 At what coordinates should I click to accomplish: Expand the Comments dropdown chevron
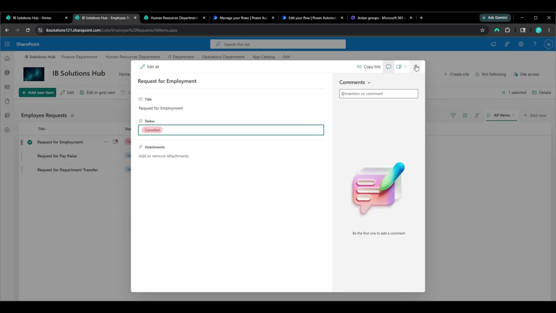point(369,83)
